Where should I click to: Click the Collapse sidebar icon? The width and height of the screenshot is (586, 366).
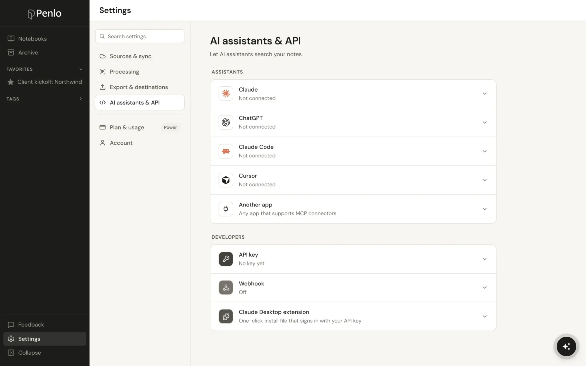point(11,353)
